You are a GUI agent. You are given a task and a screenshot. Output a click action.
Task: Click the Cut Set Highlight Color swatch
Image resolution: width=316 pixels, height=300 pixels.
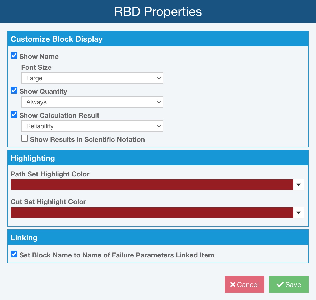pyautogui.click(x=152, y=213)
